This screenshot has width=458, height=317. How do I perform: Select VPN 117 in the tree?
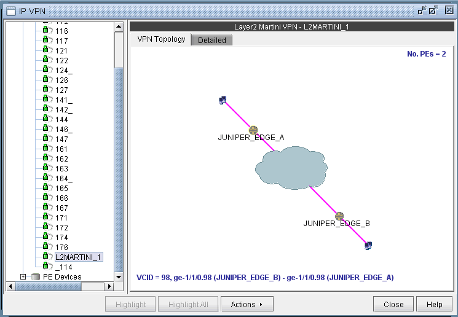pyautogui.click(x=61, y=41)
